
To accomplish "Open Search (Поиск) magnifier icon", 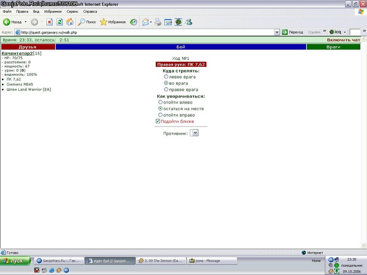I will click(81, 22).
